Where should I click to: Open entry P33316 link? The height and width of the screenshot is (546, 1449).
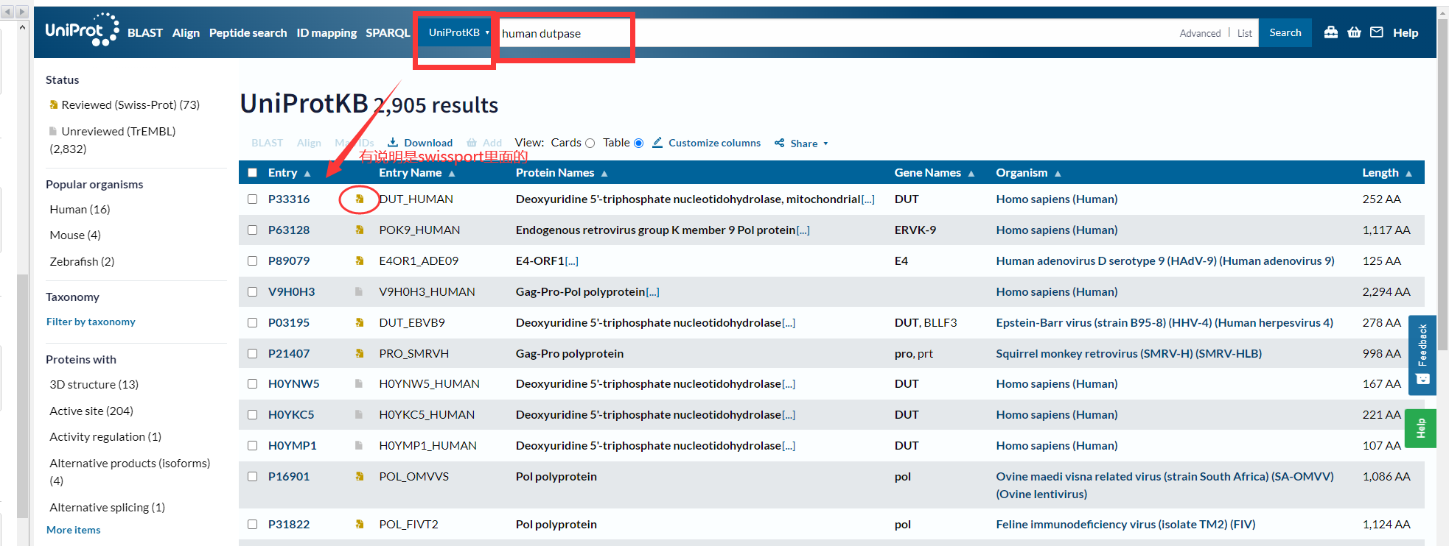pos(289,199)
